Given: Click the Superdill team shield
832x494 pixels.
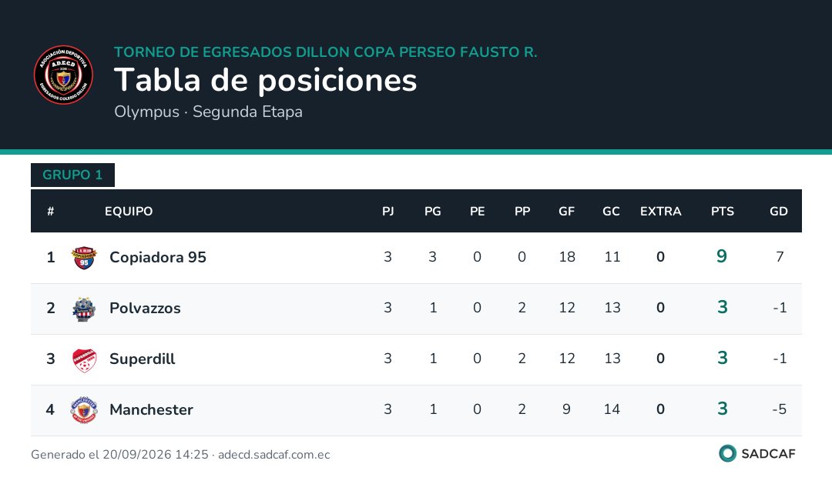Looking at the screenshot, I should click(84, 359).
